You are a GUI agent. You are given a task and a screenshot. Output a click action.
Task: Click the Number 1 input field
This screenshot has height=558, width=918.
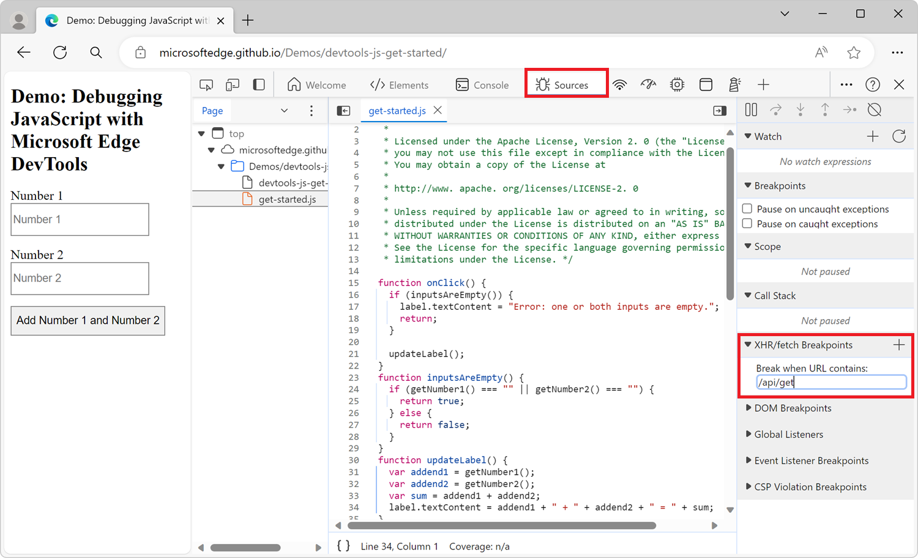[80, 219]
